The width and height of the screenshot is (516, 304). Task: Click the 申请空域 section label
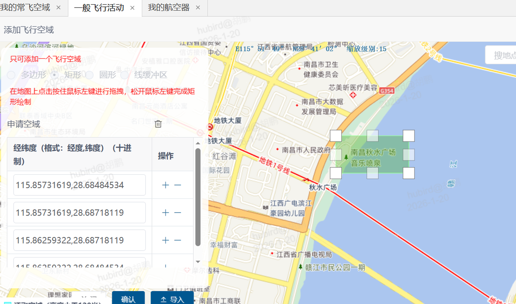pyautogui.click(x=24, y=124)
